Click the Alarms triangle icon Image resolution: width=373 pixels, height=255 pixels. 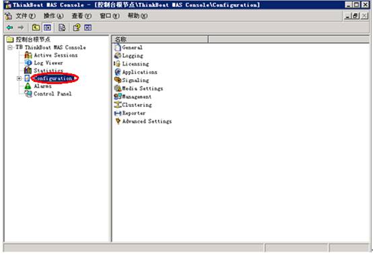click(x=28, y=86)
